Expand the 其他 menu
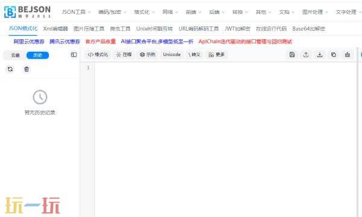This screenshot has width=362, height=217. pyautogui.click(x=264, y=12)
